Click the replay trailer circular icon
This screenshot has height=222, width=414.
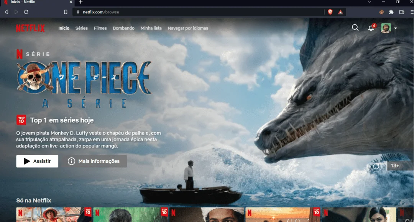(x=376, y=166)
